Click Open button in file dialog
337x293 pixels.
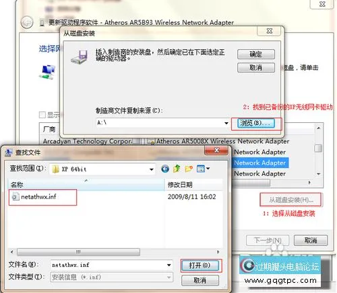(x=200, y=265)
